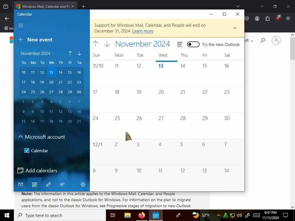The height and width of the screenshot is (221, 295).
Task: Open imported bookmarks item in bookmarks bar
Action: point(9,28)
